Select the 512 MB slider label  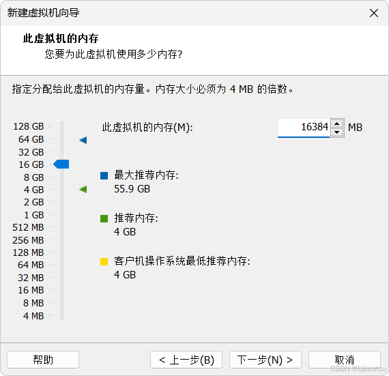click(28, 227)
